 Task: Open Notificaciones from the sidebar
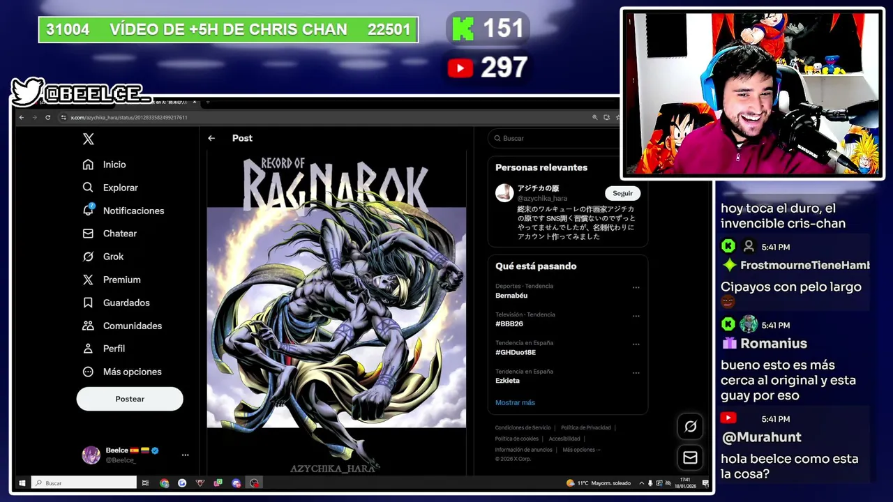123,211
